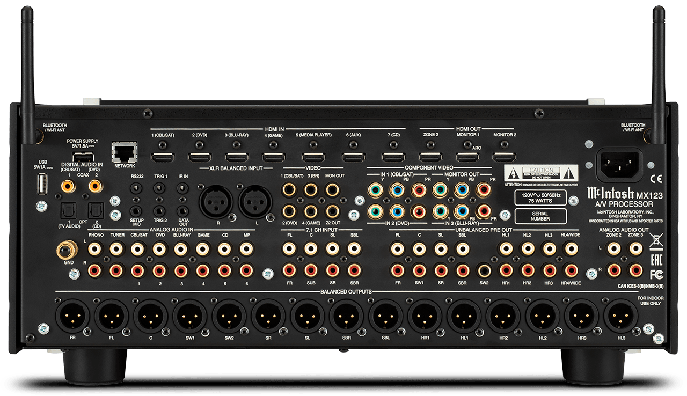Select the SBR balanced output XLR connector
The image size is (687, 396).
[x=347, y=316]
